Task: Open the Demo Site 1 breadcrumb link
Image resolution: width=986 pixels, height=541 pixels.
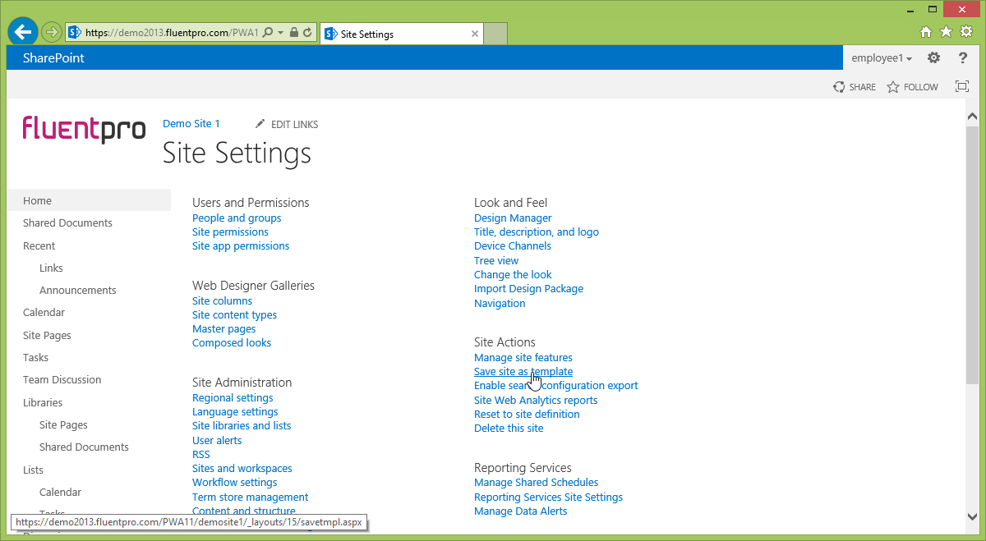Action: pos(191,123)
